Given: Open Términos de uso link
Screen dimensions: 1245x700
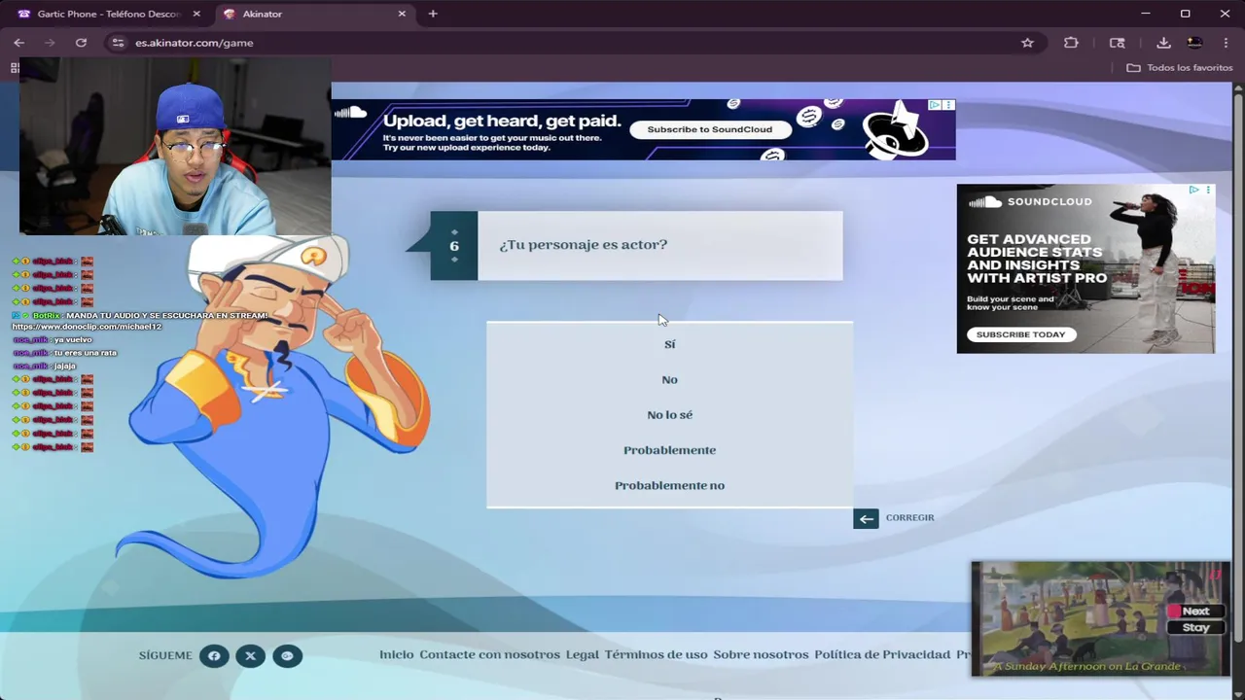Looking at the screenshot, I should 656,654.
